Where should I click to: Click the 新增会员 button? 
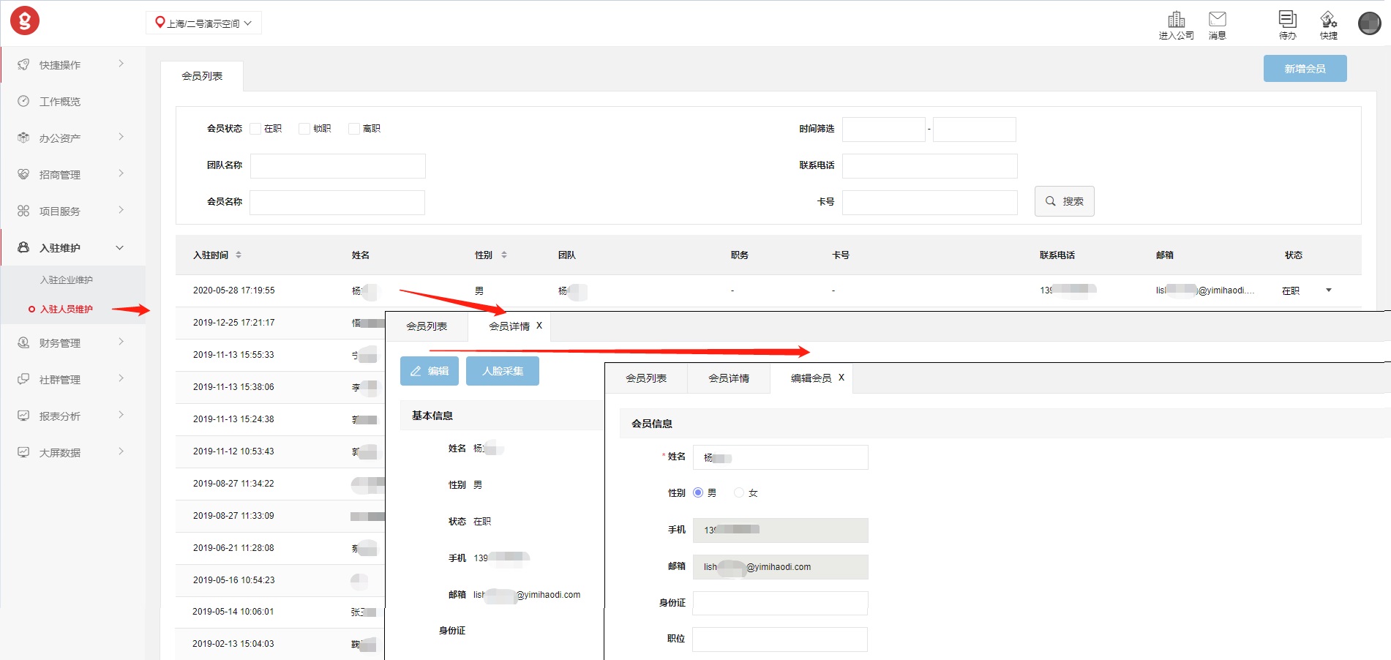pos(1305,69)
